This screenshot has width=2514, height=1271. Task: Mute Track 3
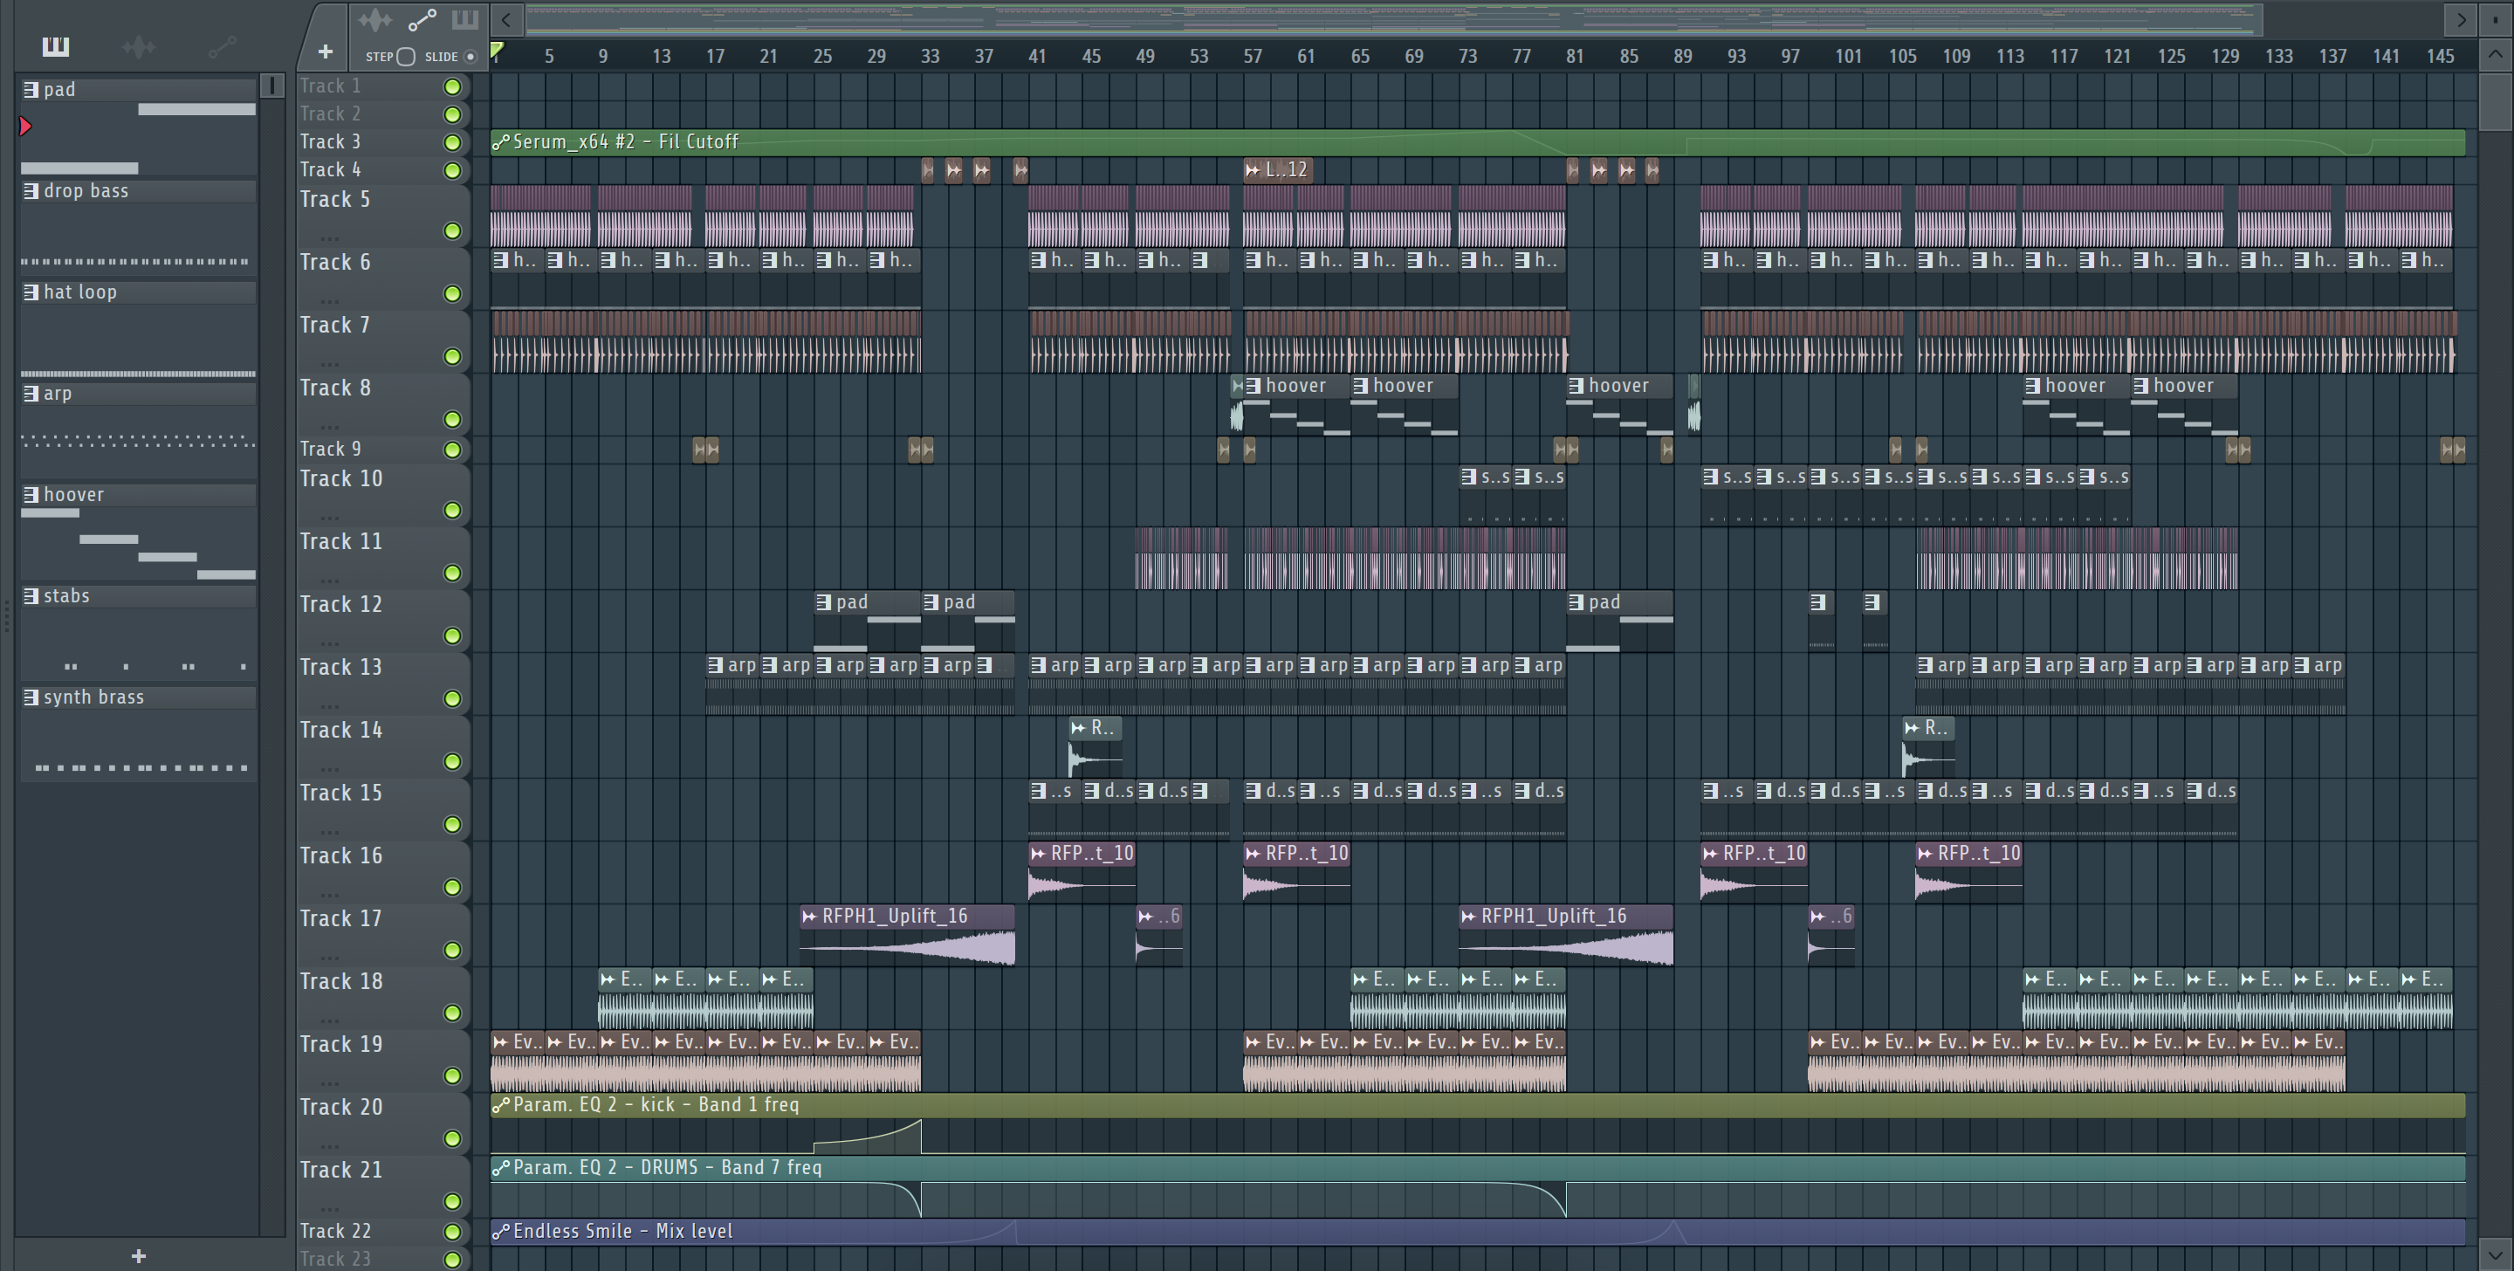[x=453, y=142]
